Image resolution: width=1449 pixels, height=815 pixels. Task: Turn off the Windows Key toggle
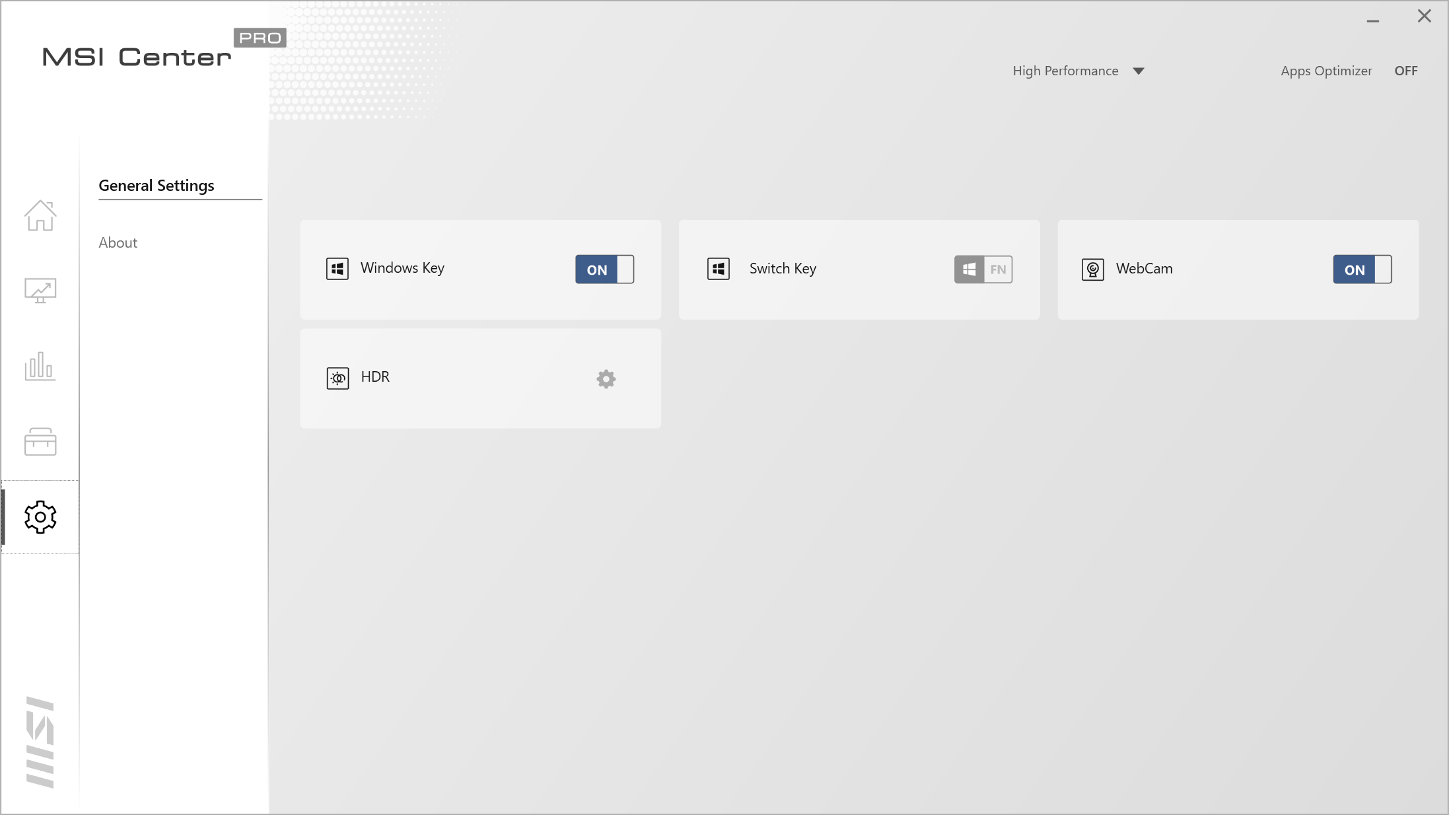(x=604, y=269)
